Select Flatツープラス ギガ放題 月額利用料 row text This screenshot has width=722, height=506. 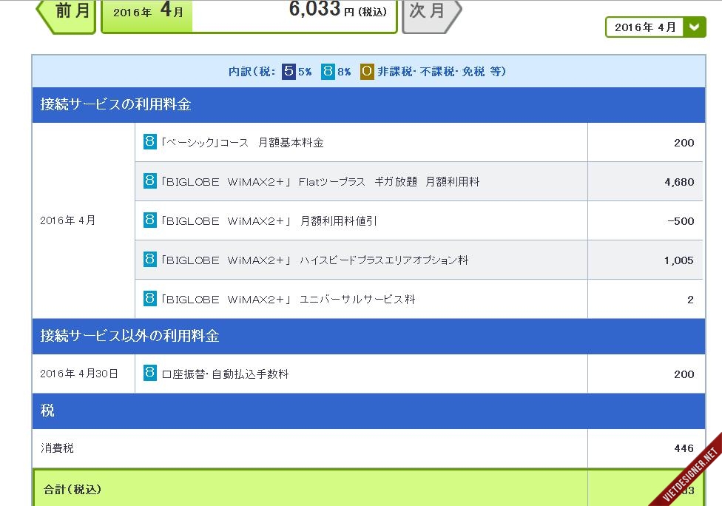point(320,182)
